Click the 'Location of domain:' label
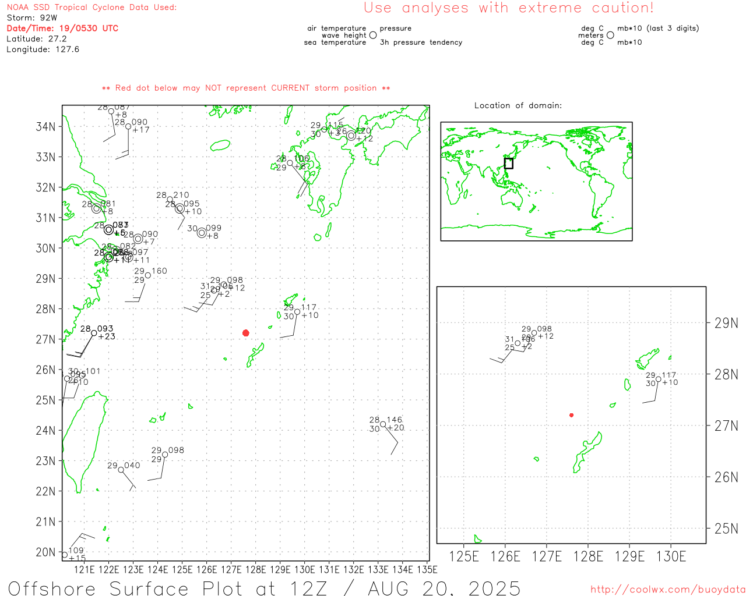The width and height of the screenshot is (746, 596). coord(518,105)
